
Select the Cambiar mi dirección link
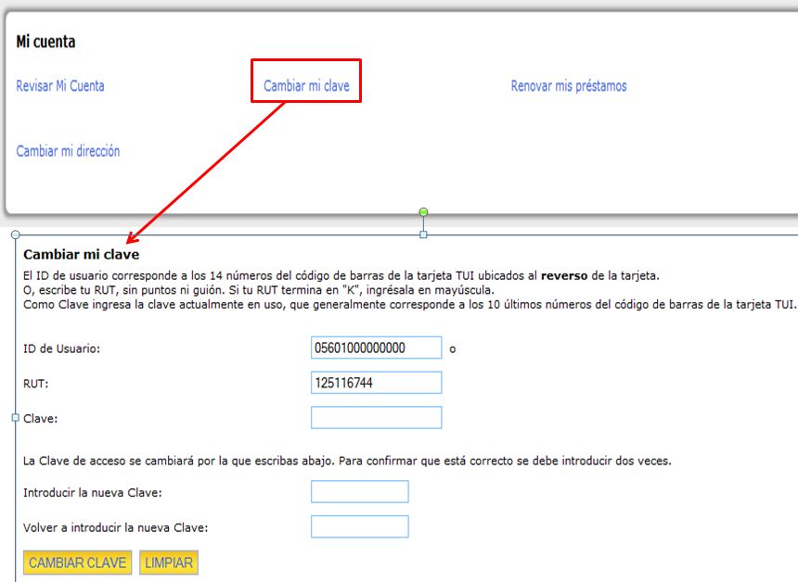[68, 151]
